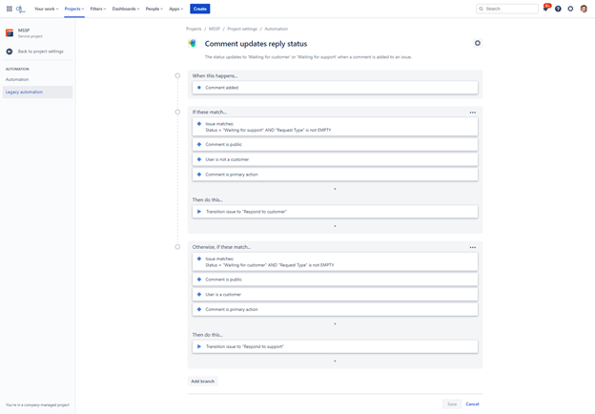Open the settings gear in top bar

[x=570, y=9]
